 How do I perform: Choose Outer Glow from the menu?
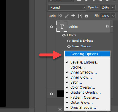(x=87, y=103)
